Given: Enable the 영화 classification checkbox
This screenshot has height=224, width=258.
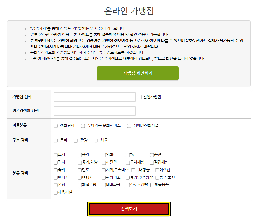Looking at the screenshot, I should (x=104, y=155).
